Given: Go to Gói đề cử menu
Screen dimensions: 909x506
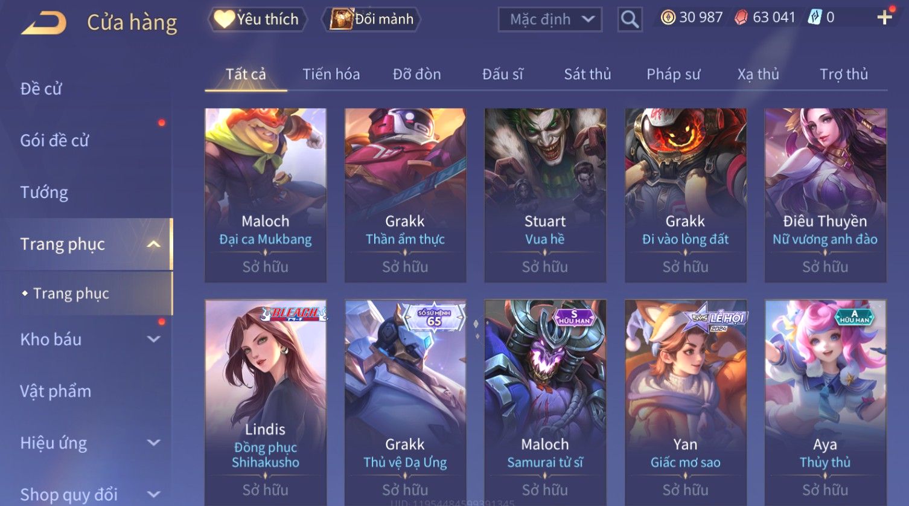Looking at the screenshot, I should [54, 141].
